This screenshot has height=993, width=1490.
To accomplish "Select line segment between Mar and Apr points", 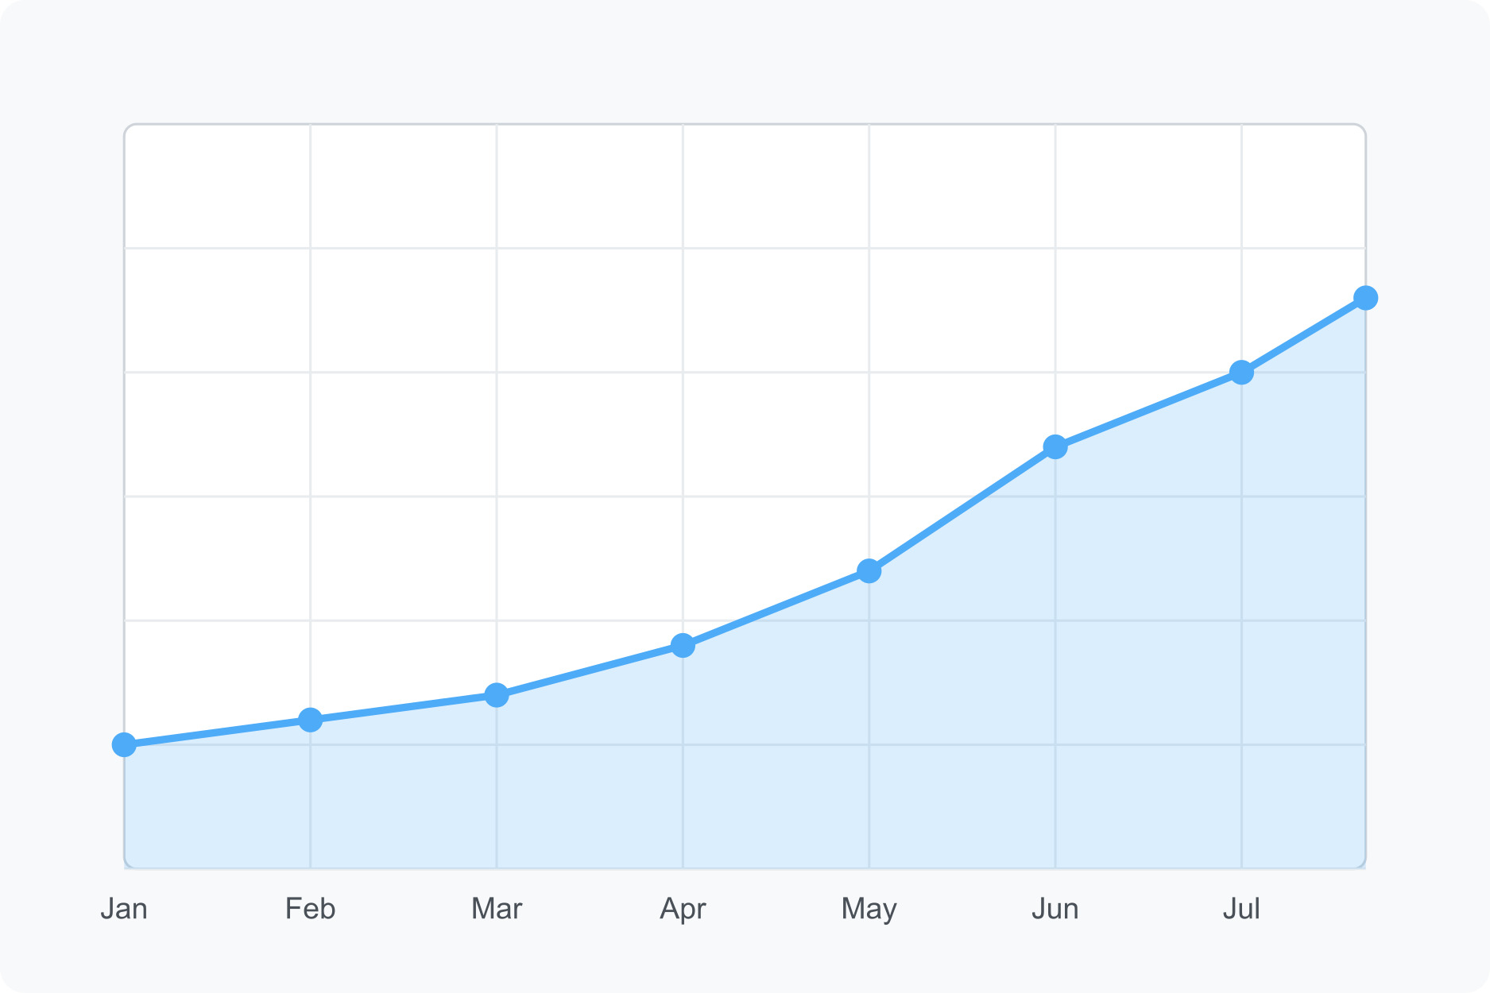I will coord(590,670).
